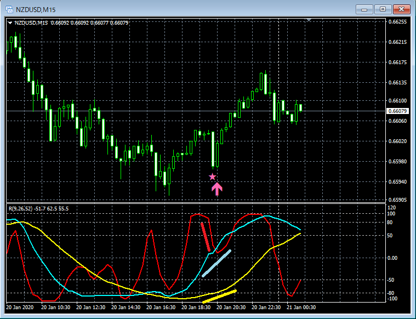Viewport: 416px width, 319px height.
Task: Click the indicator scale value -100
Action: 392,299
